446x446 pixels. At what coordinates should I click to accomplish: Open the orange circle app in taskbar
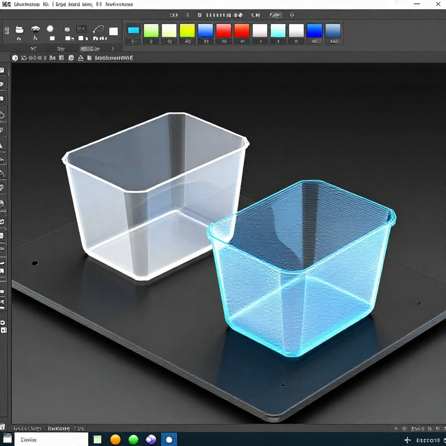[116, 440]
